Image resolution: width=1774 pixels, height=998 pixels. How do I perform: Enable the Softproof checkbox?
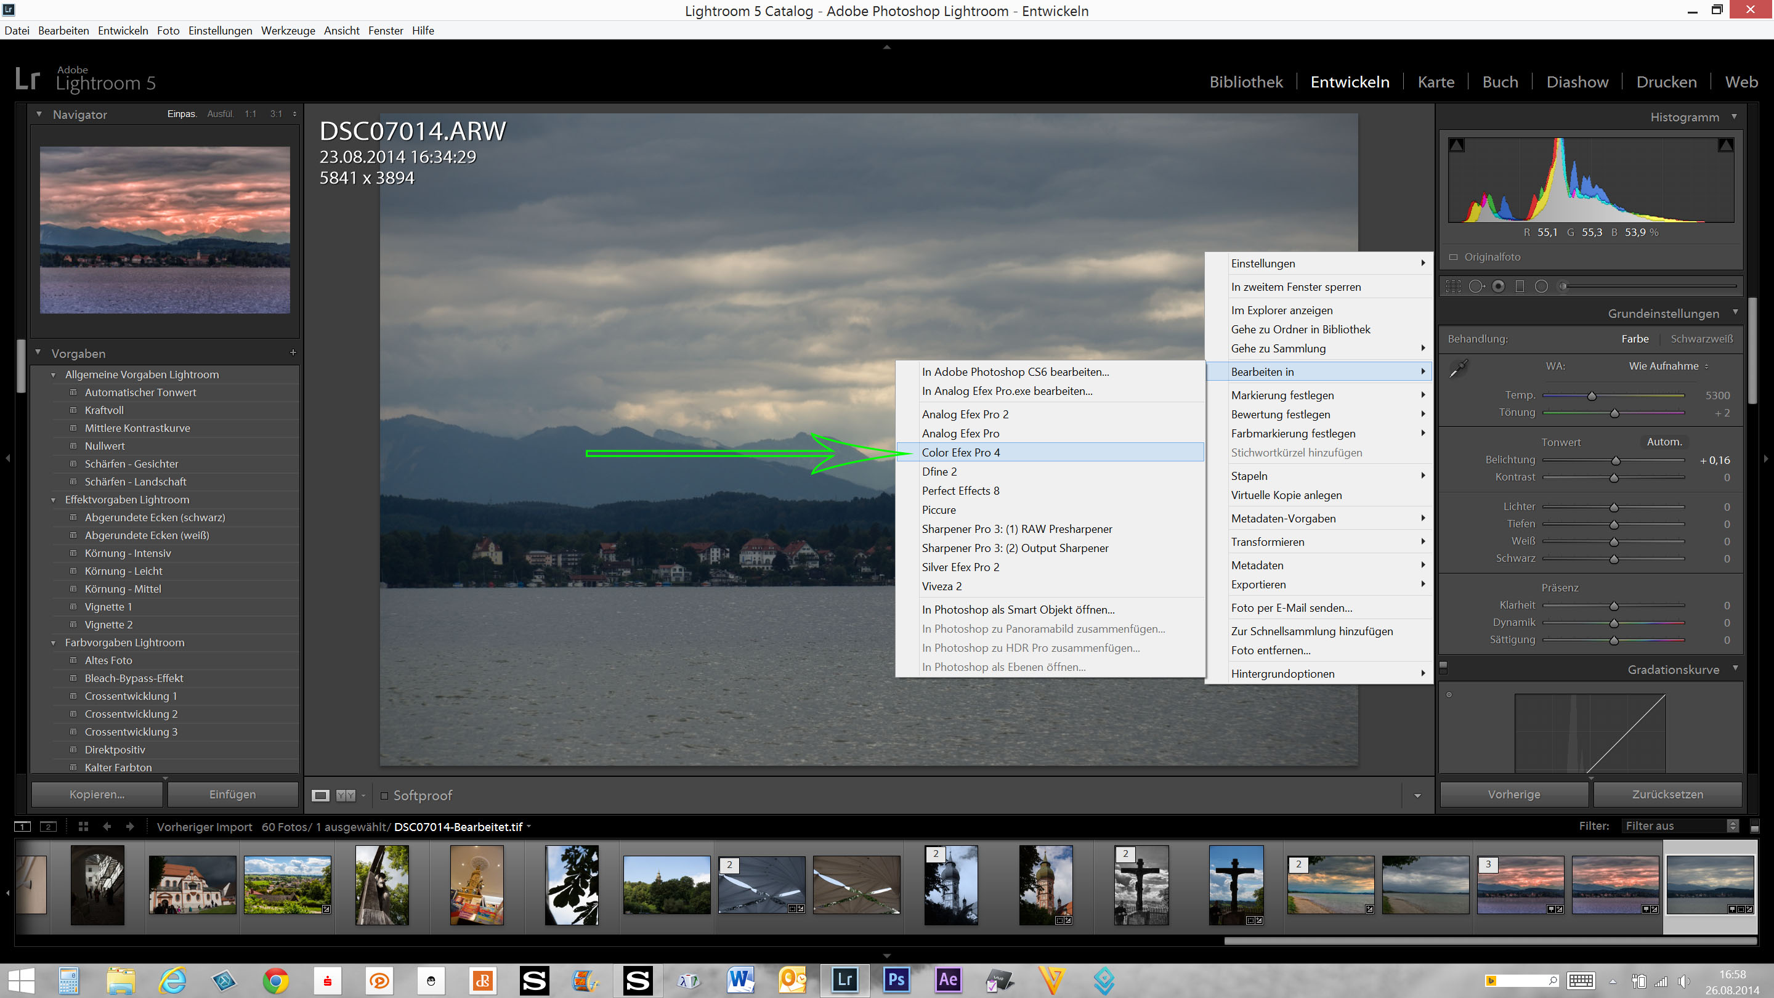tap(384, 795)
